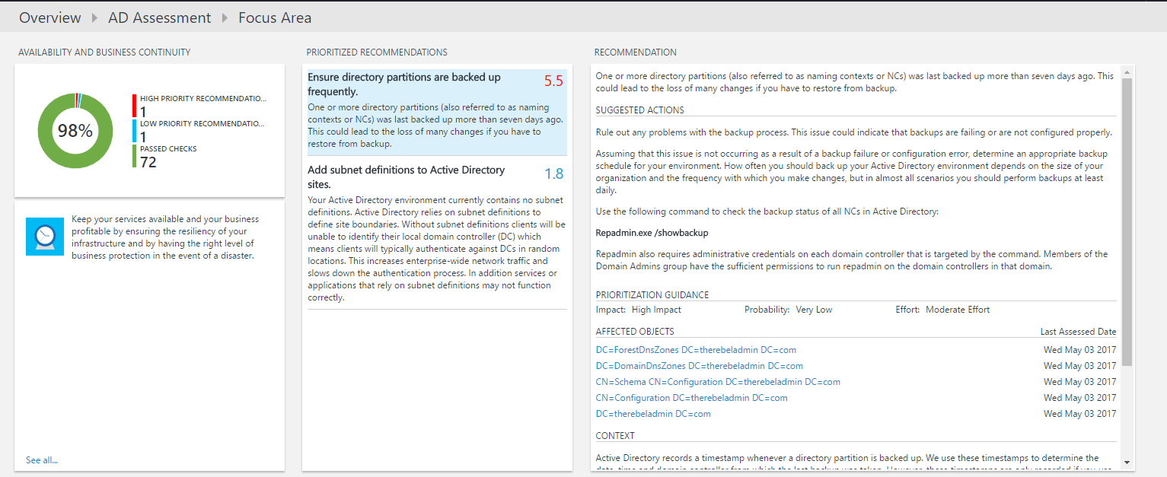
Task: Go to AD Assessment breadcrumb
Action: [x=160, y=17]
